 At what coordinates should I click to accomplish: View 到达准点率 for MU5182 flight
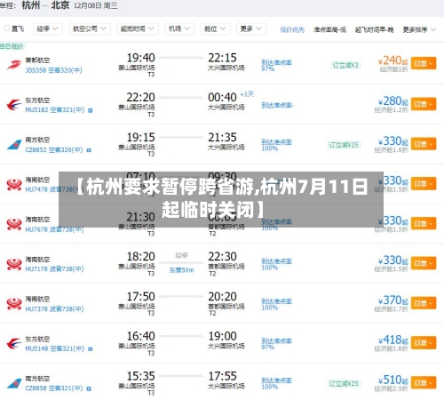(277, 105)
